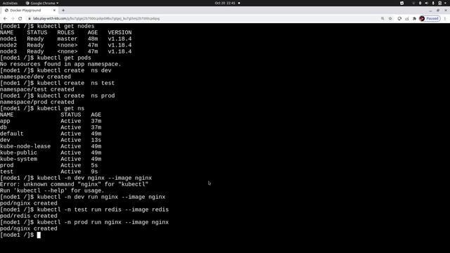Screen dimensions: 450x253
Task: Click the address bar URL
Action: [96, 19]
